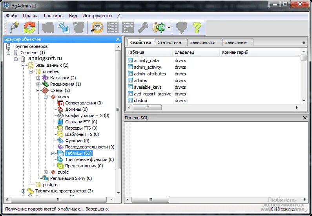
Task: Collapse the drwcs schema node
Action: tap(46, 97)
